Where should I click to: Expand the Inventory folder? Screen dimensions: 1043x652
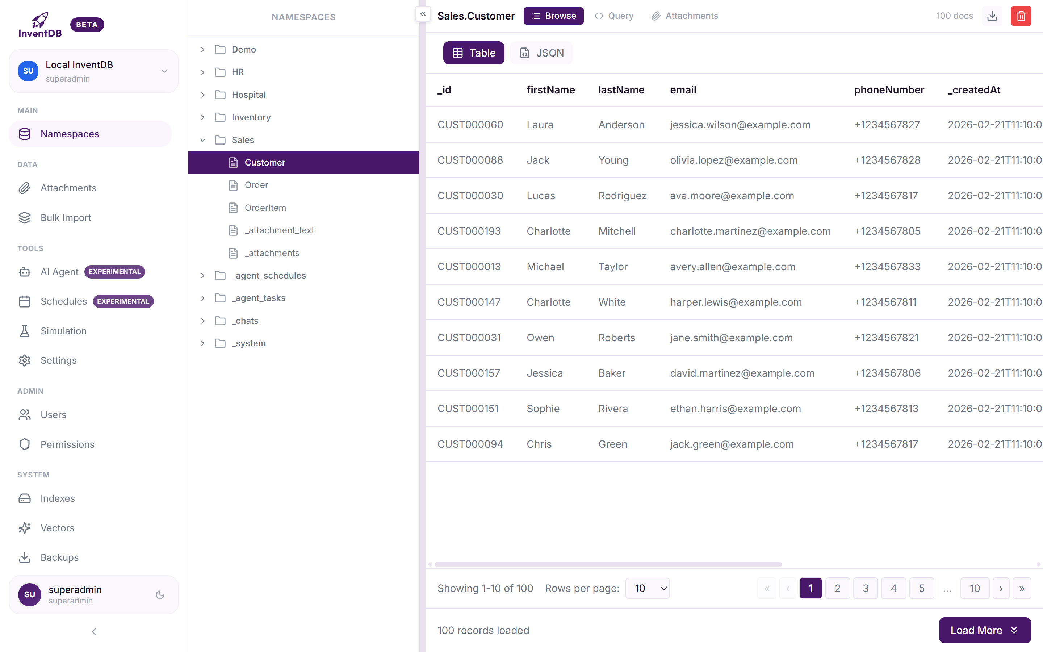[202, 117]
